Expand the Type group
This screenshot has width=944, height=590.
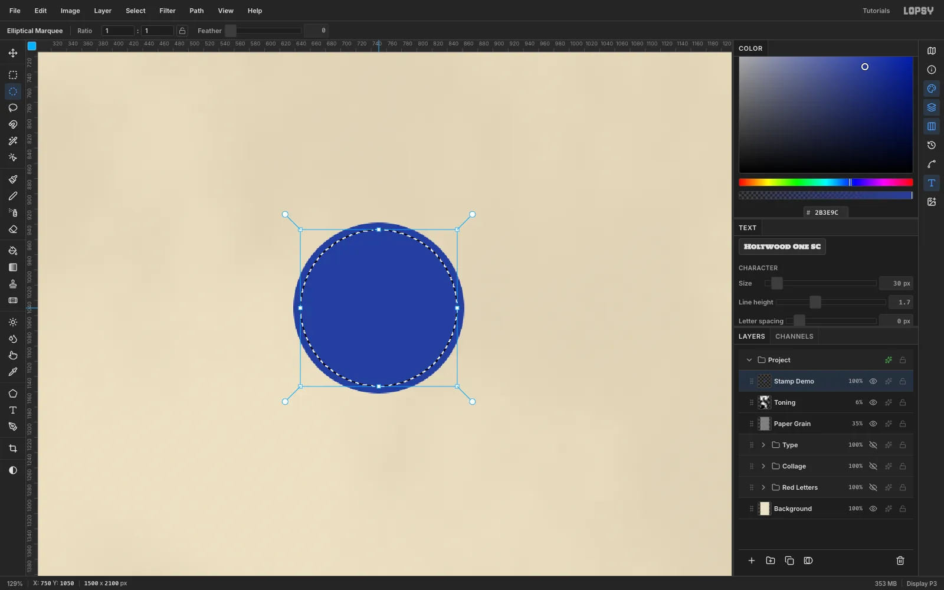click(763, 445)
